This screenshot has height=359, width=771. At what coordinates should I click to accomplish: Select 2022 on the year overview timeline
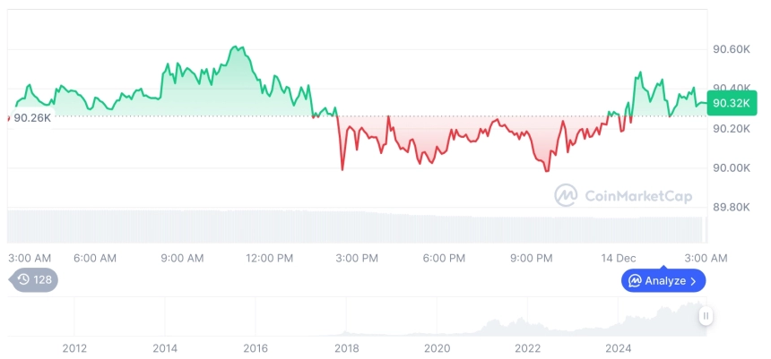527,348
